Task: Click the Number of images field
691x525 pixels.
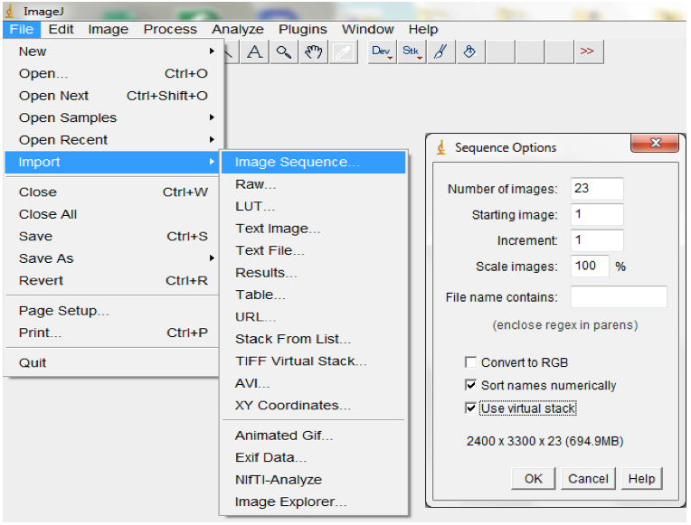Action: [x=597, y=189]
